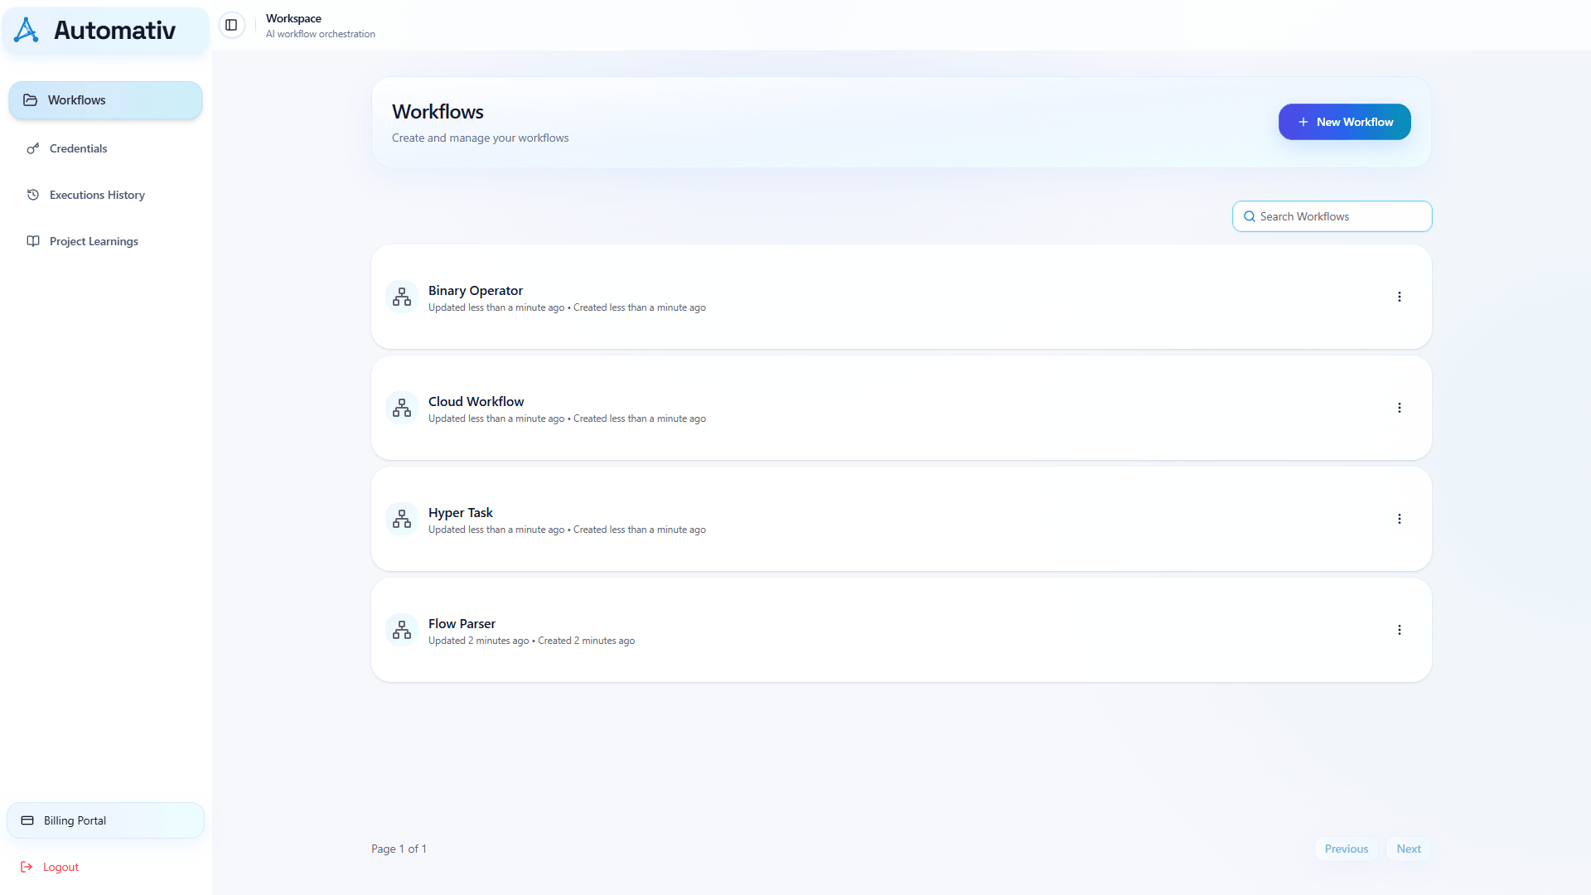The image size is (1591, 895).
Task: Click the book icon for Project Learnings
Action: click(x=33, y=241)
